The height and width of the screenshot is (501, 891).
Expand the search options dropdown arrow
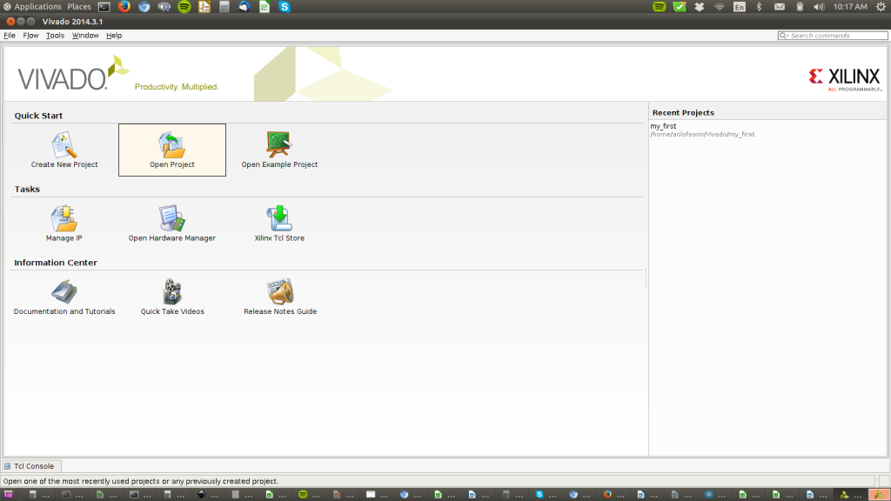coord(784,36)
